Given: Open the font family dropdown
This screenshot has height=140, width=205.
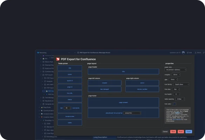Looking at the screenshot, I should point(181,84).
